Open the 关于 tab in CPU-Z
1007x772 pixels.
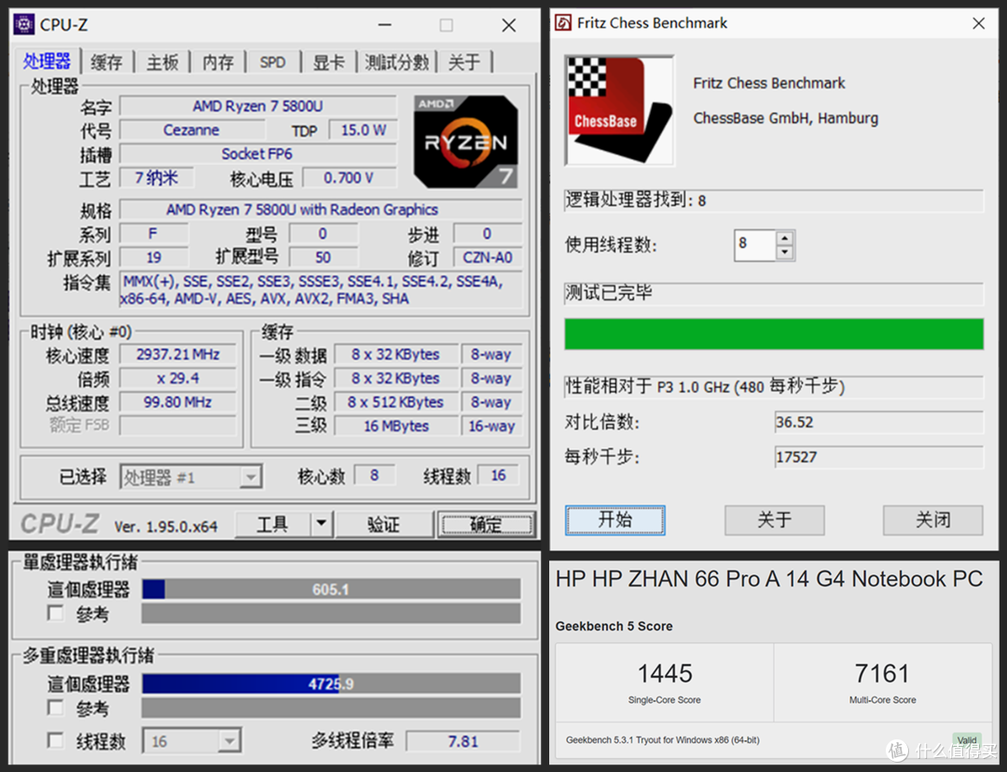464,62
